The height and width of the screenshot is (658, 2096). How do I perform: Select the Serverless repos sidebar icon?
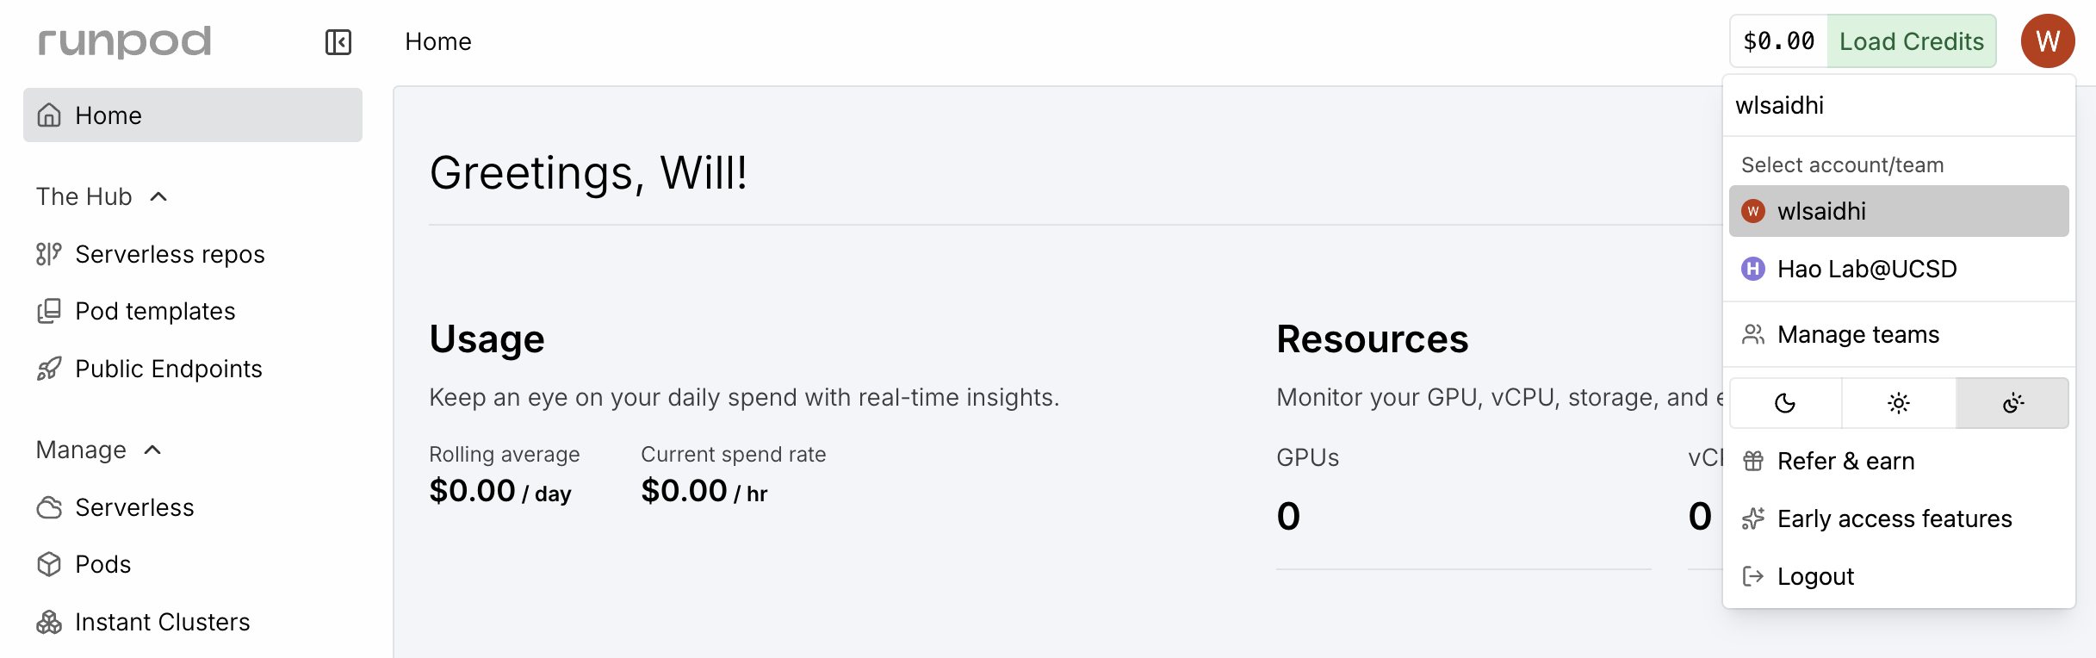[49, 254]
